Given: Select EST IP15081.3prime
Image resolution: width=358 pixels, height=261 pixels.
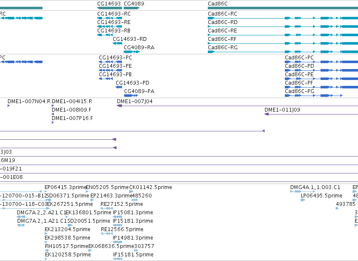Looking at the screenshot, I should (133, 213).
